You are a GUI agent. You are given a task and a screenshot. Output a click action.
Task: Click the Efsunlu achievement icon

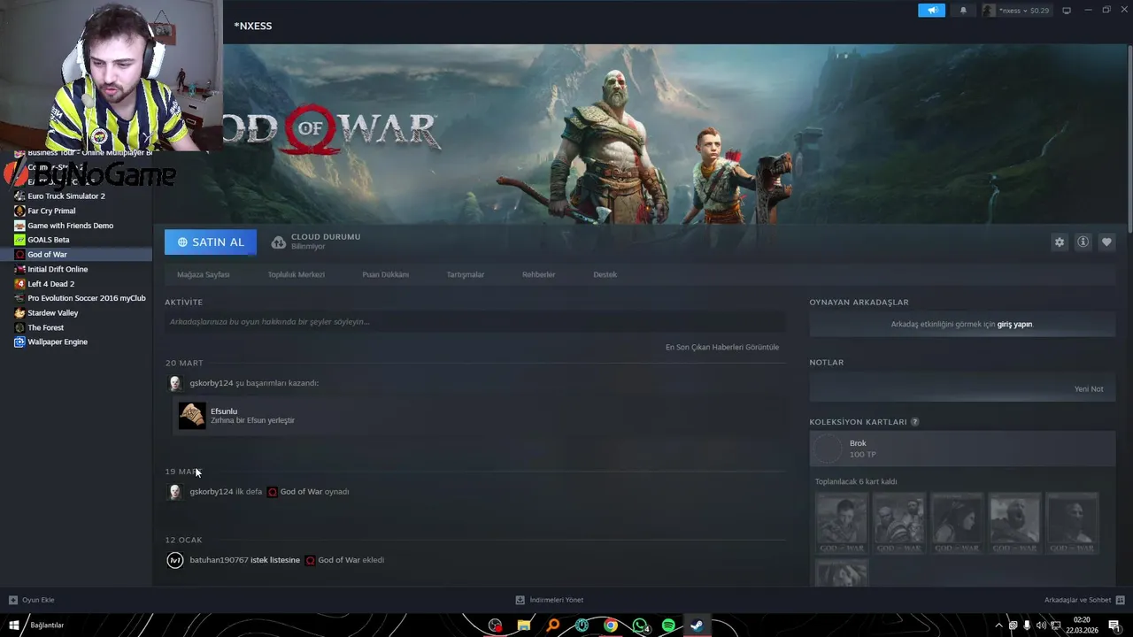192,416
